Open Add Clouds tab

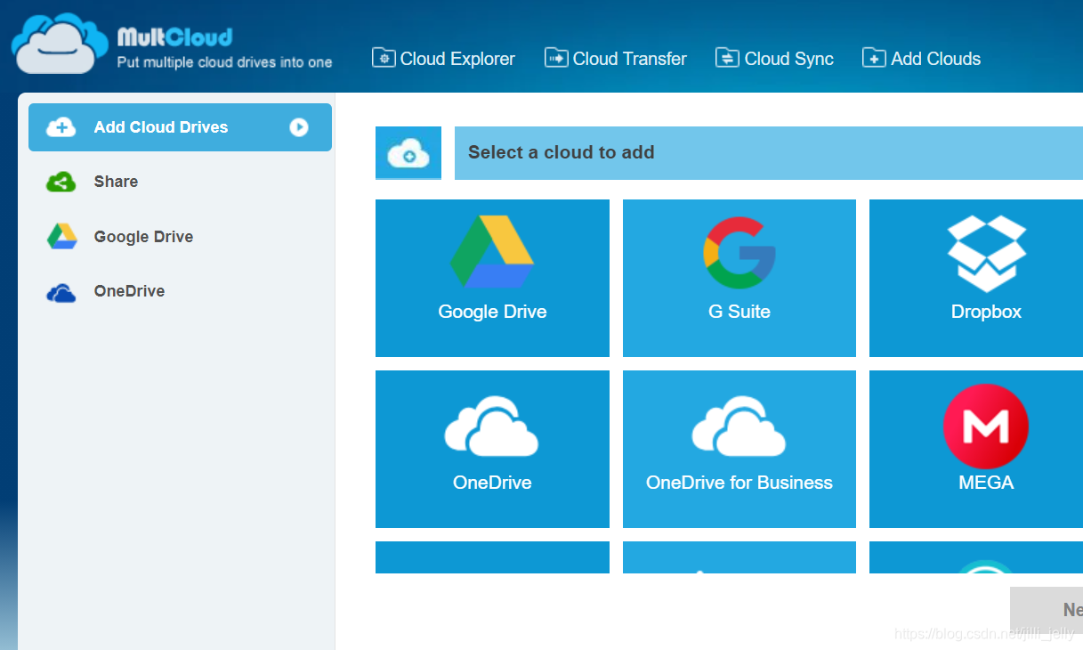tap(922, 59)
